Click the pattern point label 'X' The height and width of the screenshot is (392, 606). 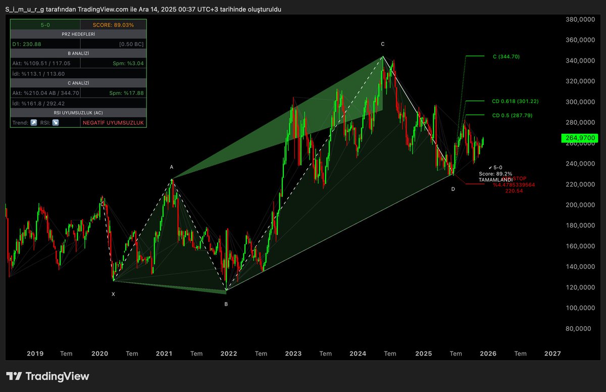coord(113,293)
